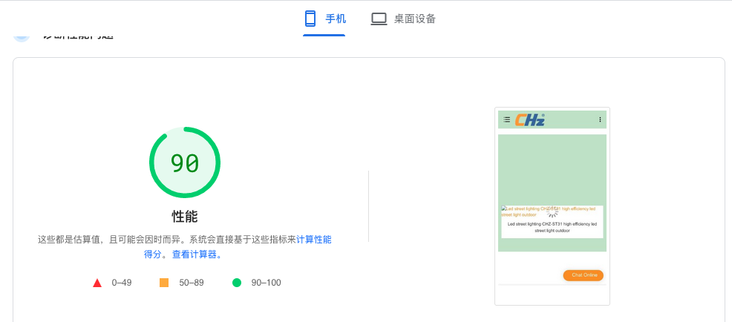Switch to the 桌面设备 tab
Viewport: 732px width, 322px height.
403,19
